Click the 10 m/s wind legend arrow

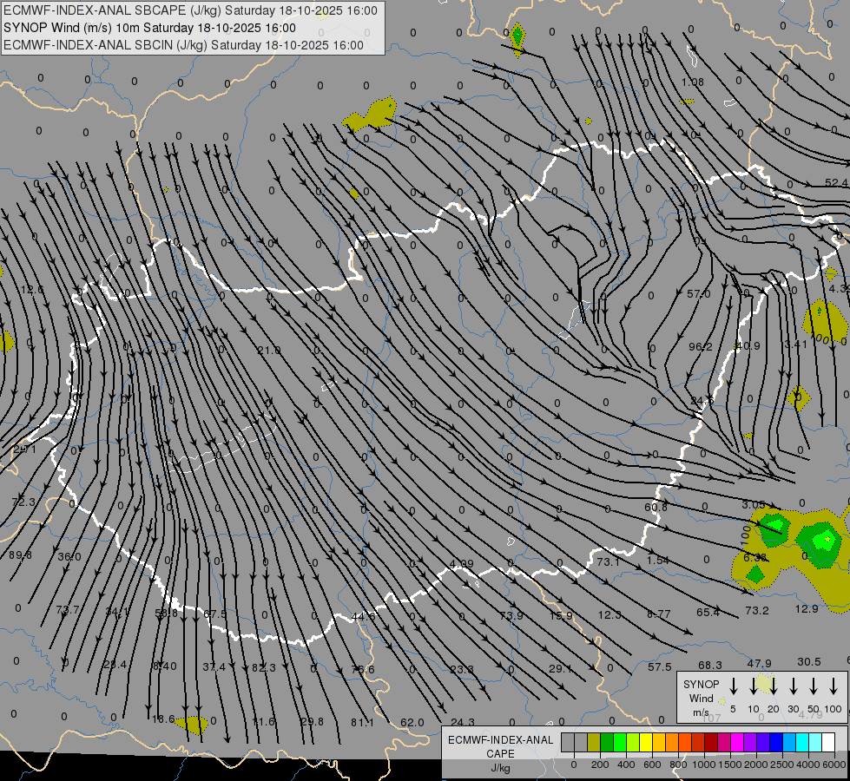754,686
